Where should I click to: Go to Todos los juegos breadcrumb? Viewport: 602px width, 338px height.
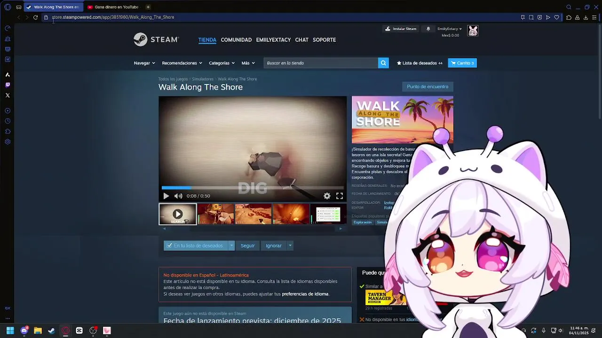tap(173, 79)
